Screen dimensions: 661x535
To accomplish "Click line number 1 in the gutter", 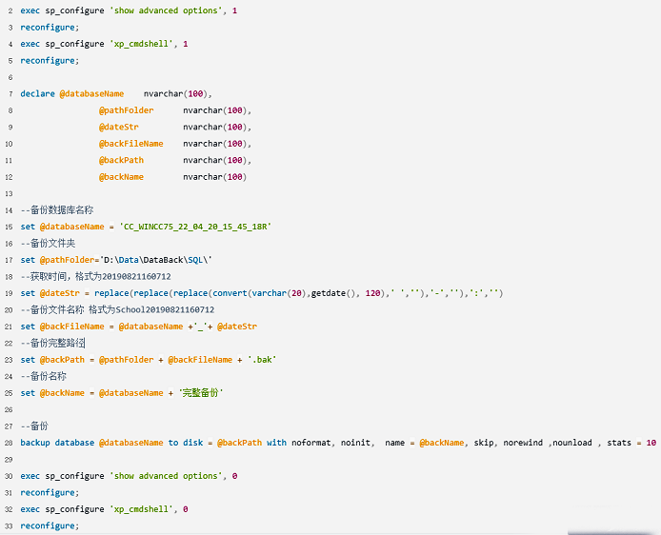I will pos(8,10).
